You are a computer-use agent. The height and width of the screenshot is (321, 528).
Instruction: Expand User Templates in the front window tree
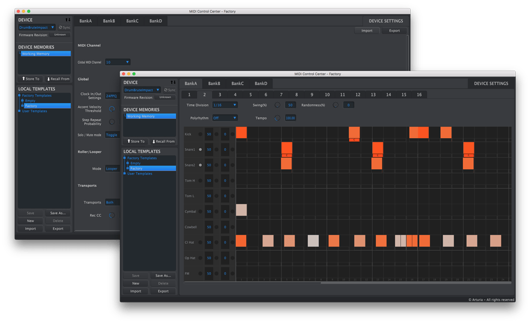[125, 174]
